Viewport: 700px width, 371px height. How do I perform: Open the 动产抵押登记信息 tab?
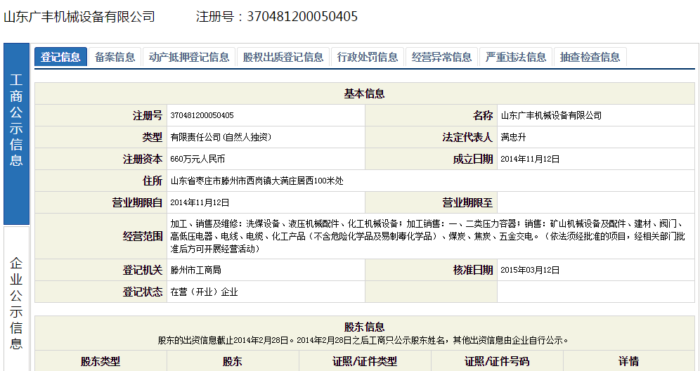click(x=189, y=57)
